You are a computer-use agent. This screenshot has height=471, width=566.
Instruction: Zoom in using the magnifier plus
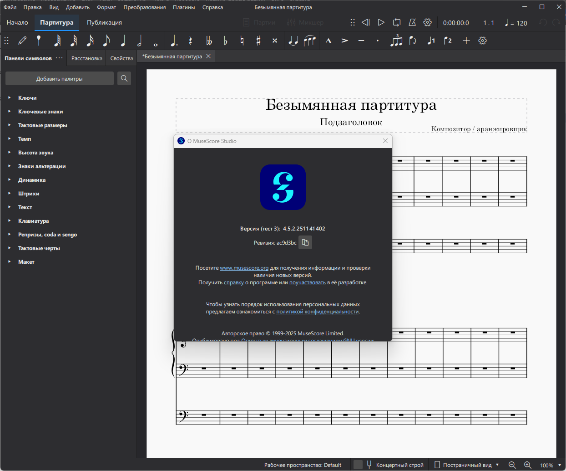(x=528, y=465)
